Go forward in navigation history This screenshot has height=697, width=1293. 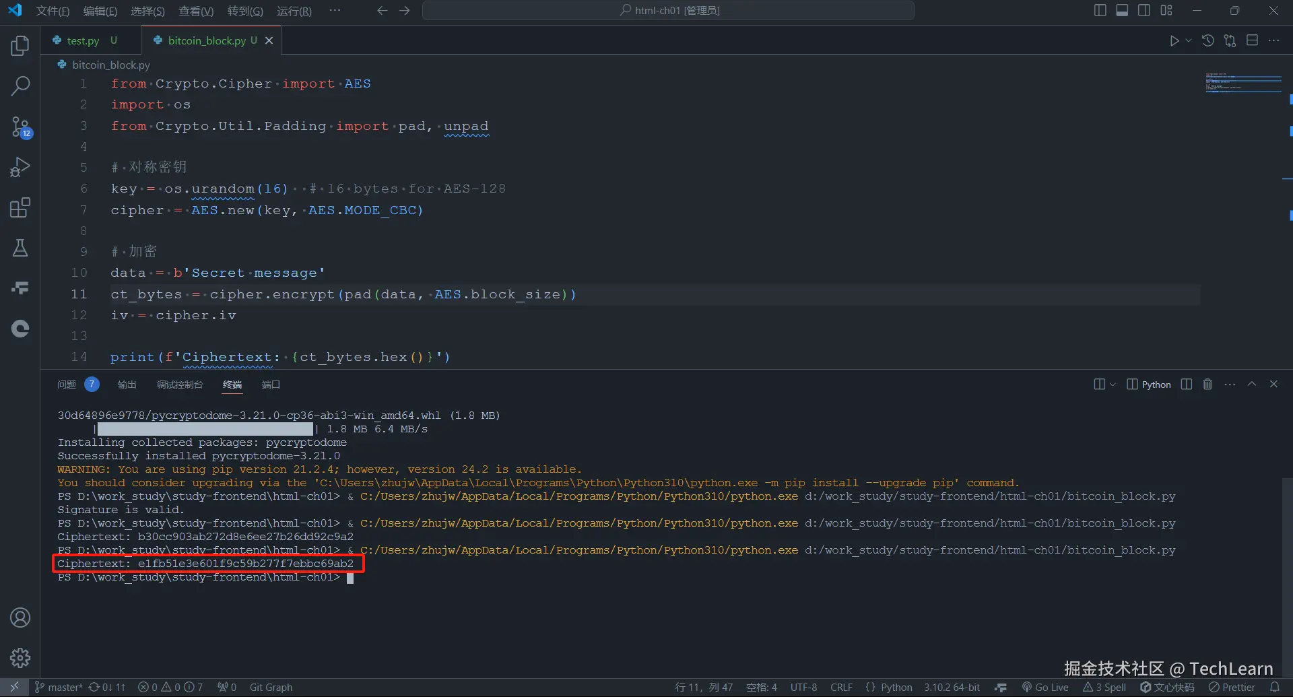coord(404,11)
